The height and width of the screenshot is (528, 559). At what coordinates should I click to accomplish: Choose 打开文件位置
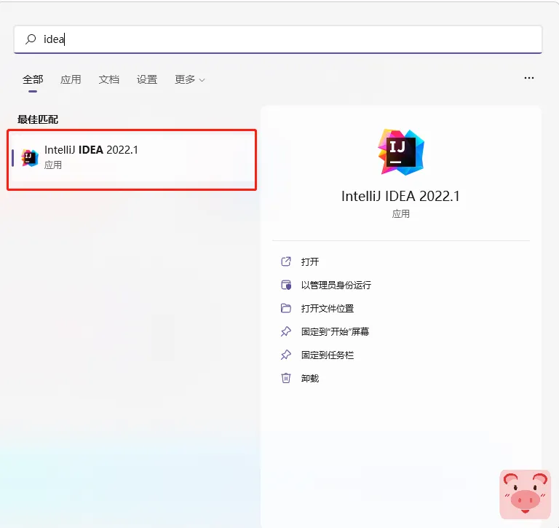tap(328, 308)
